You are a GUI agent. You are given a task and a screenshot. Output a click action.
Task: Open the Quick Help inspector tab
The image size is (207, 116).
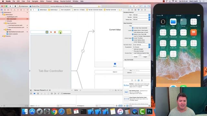tap(132, 10)
